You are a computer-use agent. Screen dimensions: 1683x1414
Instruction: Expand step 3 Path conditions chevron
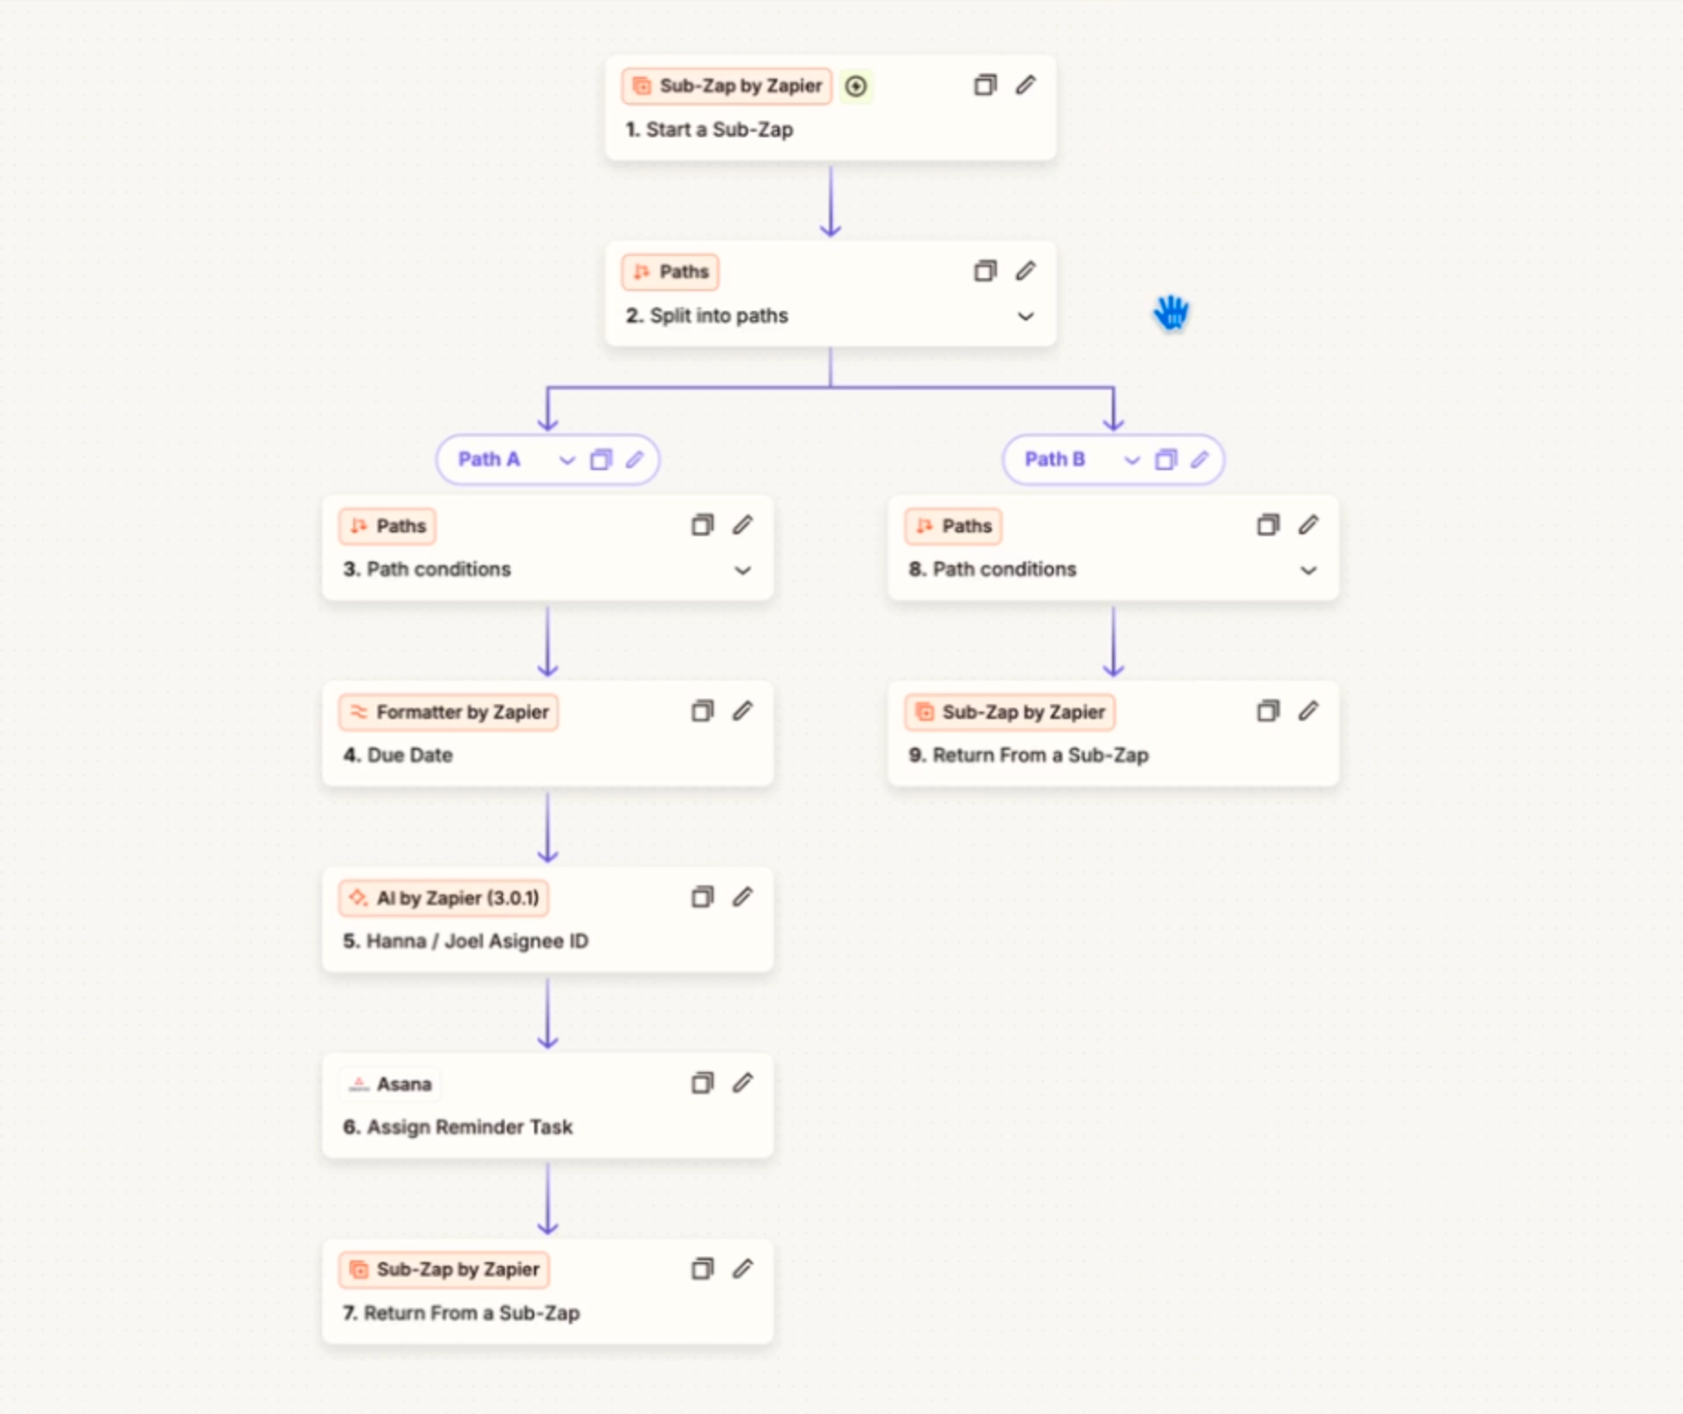(x=742, y=571)
